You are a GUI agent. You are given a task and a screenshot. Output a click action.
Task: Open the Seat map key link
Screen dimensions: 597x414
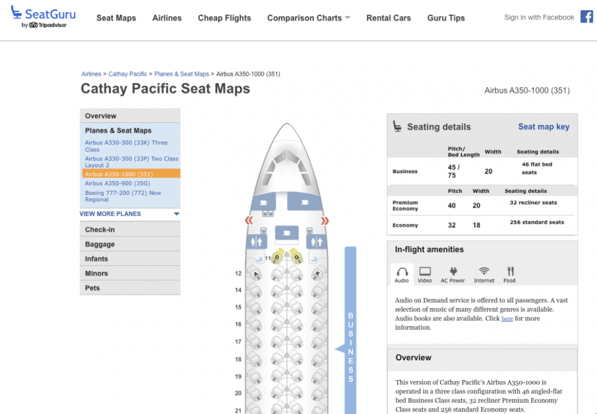point(543,127)
